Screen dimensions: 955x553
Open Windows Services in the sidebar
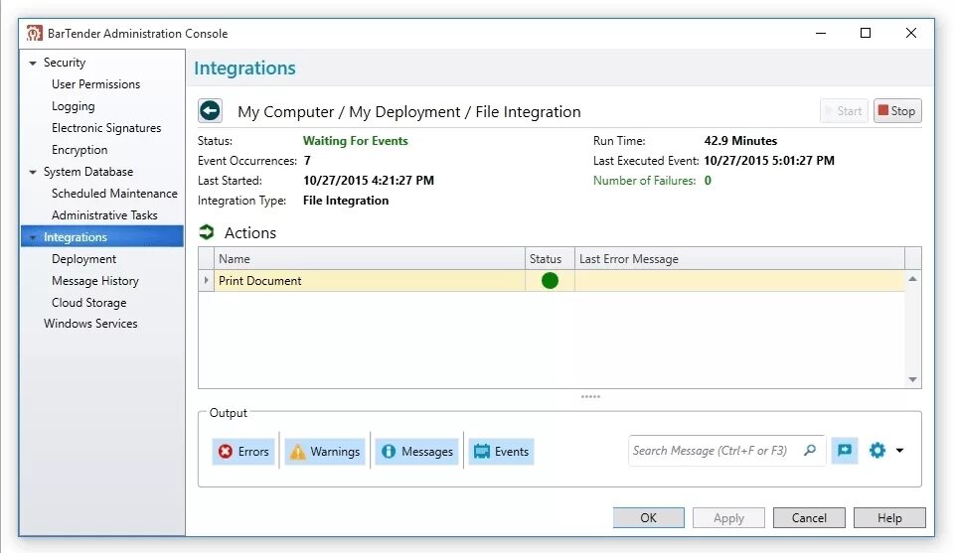coord(90,324)
